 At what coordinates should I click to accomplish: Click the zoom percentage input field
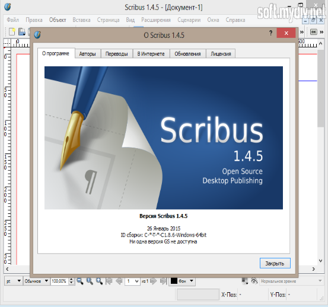59,281
